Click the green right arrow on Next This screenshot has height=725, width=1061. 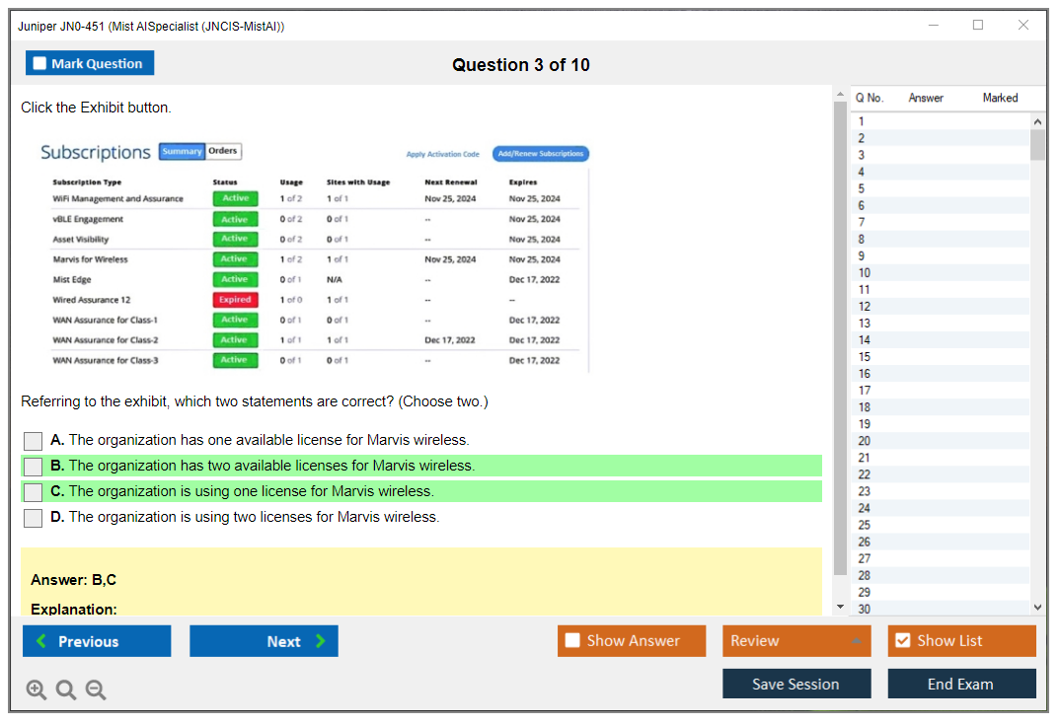pyautogui.click(x=321, y=641)
